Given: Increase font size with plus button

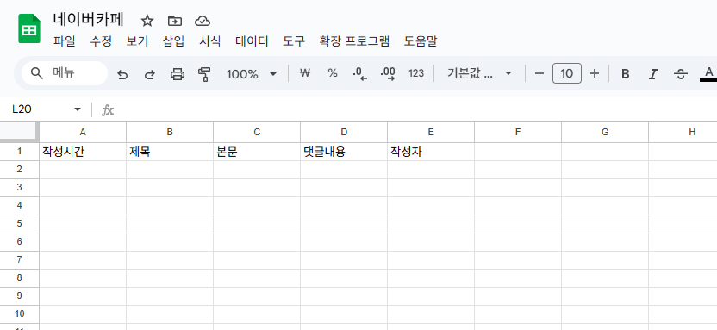Looking at the screenshot, I should [595, 73].
